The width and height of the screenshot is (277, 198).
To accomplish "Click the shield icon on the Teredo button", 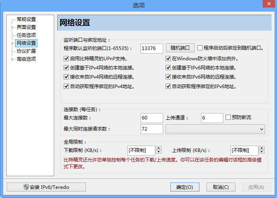I will (26, 187).
